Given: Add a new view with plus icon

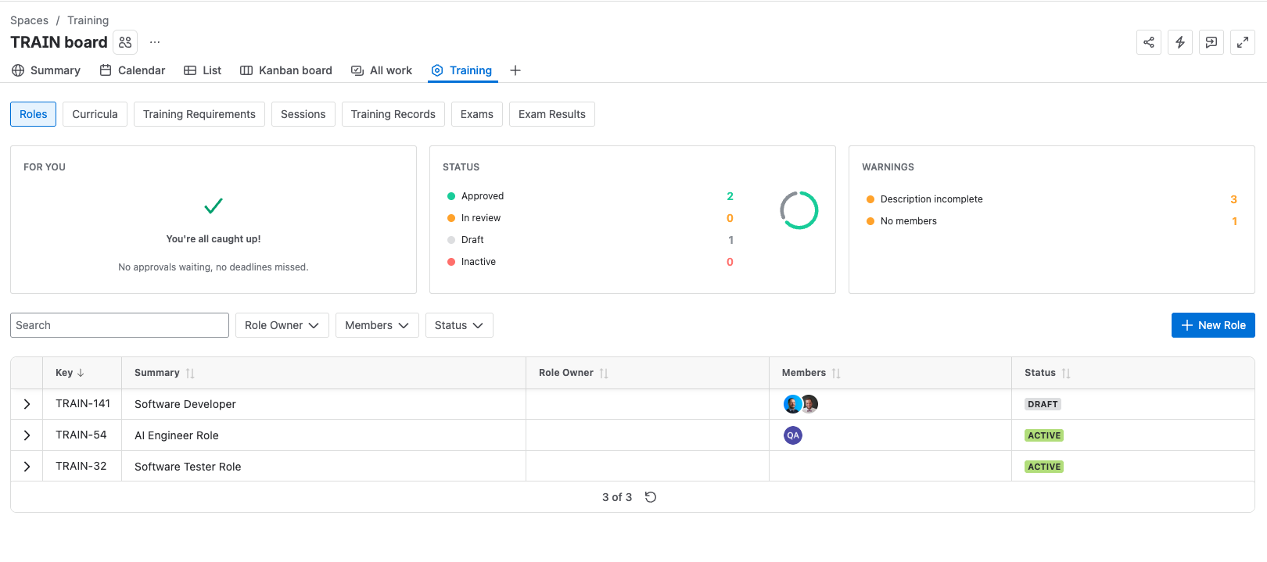Looking at the screenshot, I should [x=515, y=70].
